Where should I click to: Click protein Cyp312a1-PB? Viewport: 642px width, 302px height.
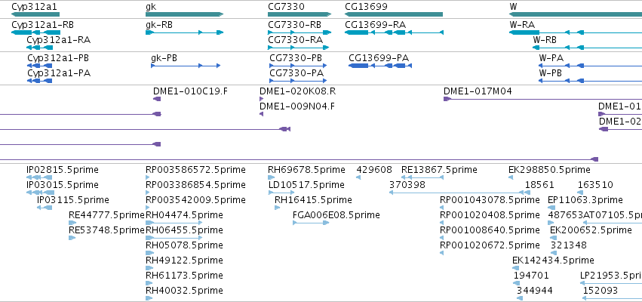click(40, 66)
